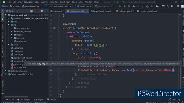Click the lib breadcrumb in navigation bar
184x103 pixels.
(5, 6)
